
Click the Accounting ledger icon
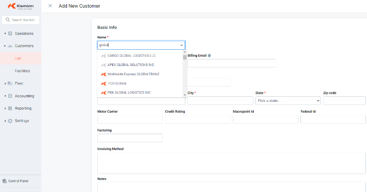[x=10, y=96]
